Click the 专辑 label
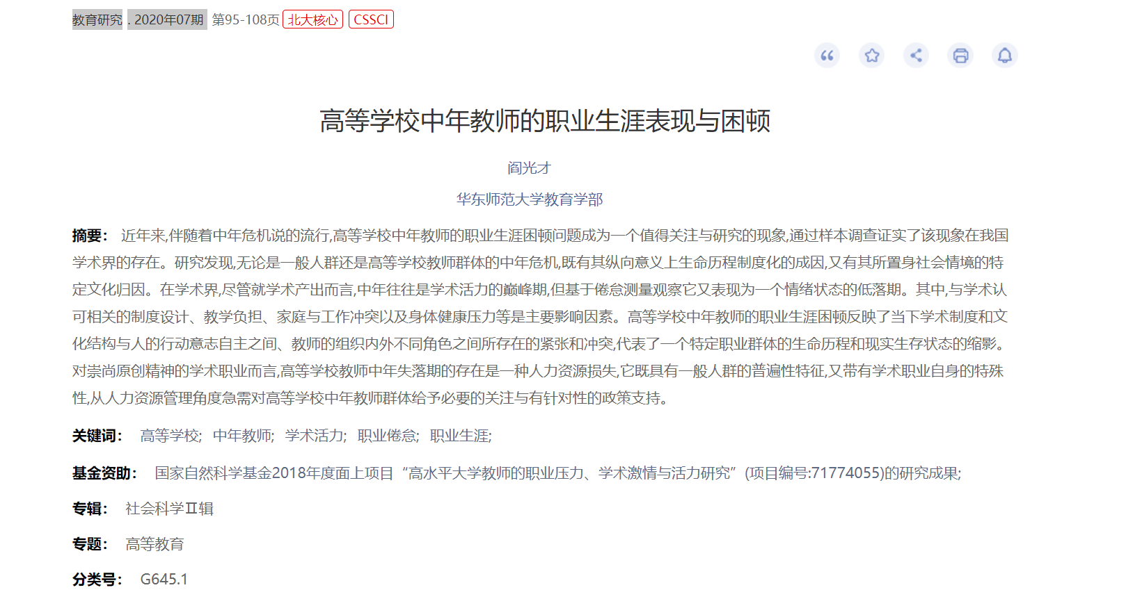The width and height of the screenshot is (1126, 615). click(x=90, y=509)
